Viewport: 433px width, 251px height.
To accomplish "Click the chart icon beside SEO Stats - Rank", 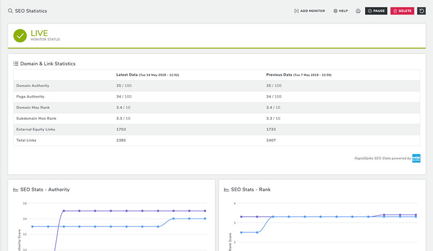I will pyautogui.click(x=227, y=190).
